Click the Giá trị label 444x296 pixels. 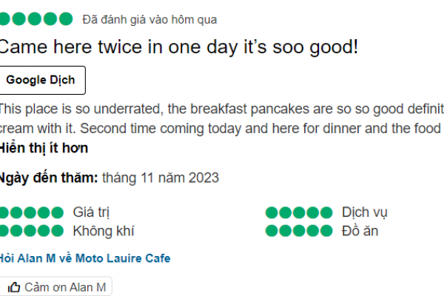[92, 213]
